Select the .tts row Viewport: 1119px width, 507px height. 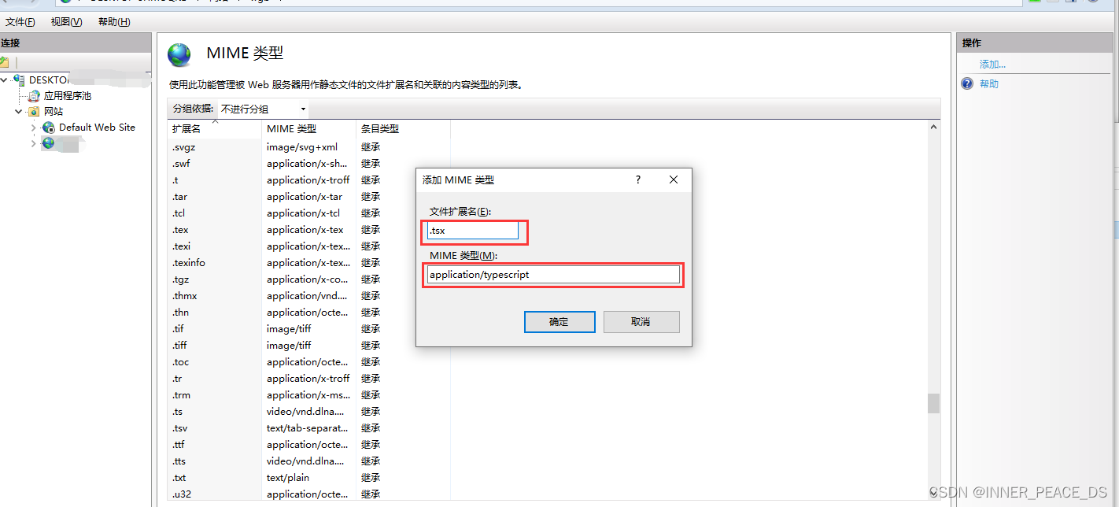[309, 461]
